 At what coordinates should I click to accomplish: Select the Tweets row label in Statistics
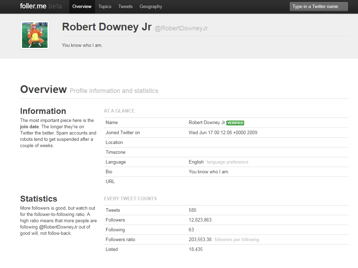coord(113,210)
